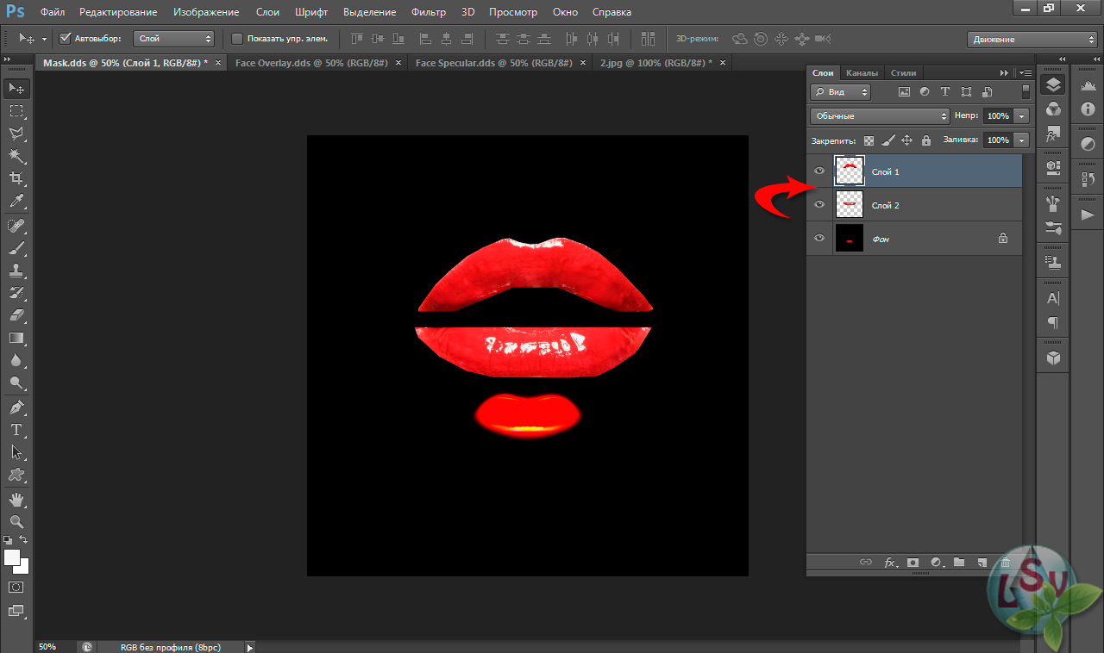1104x653 pixels.
Task: Select the Blur tool
Action: [16, 360]
